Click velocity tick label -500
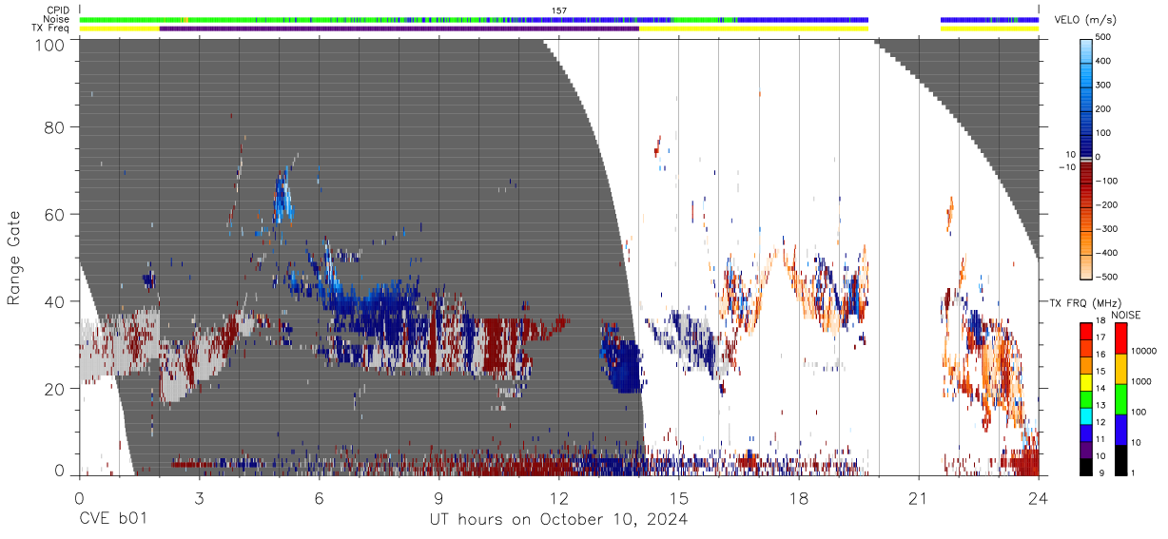The width and height of the screenshot is (1168, 539). pos(1105,277)
